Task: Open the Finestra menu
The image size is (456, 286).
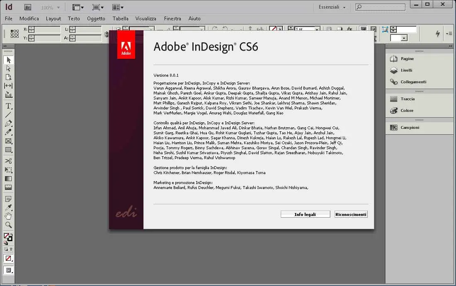Action: tap(172, 19)
